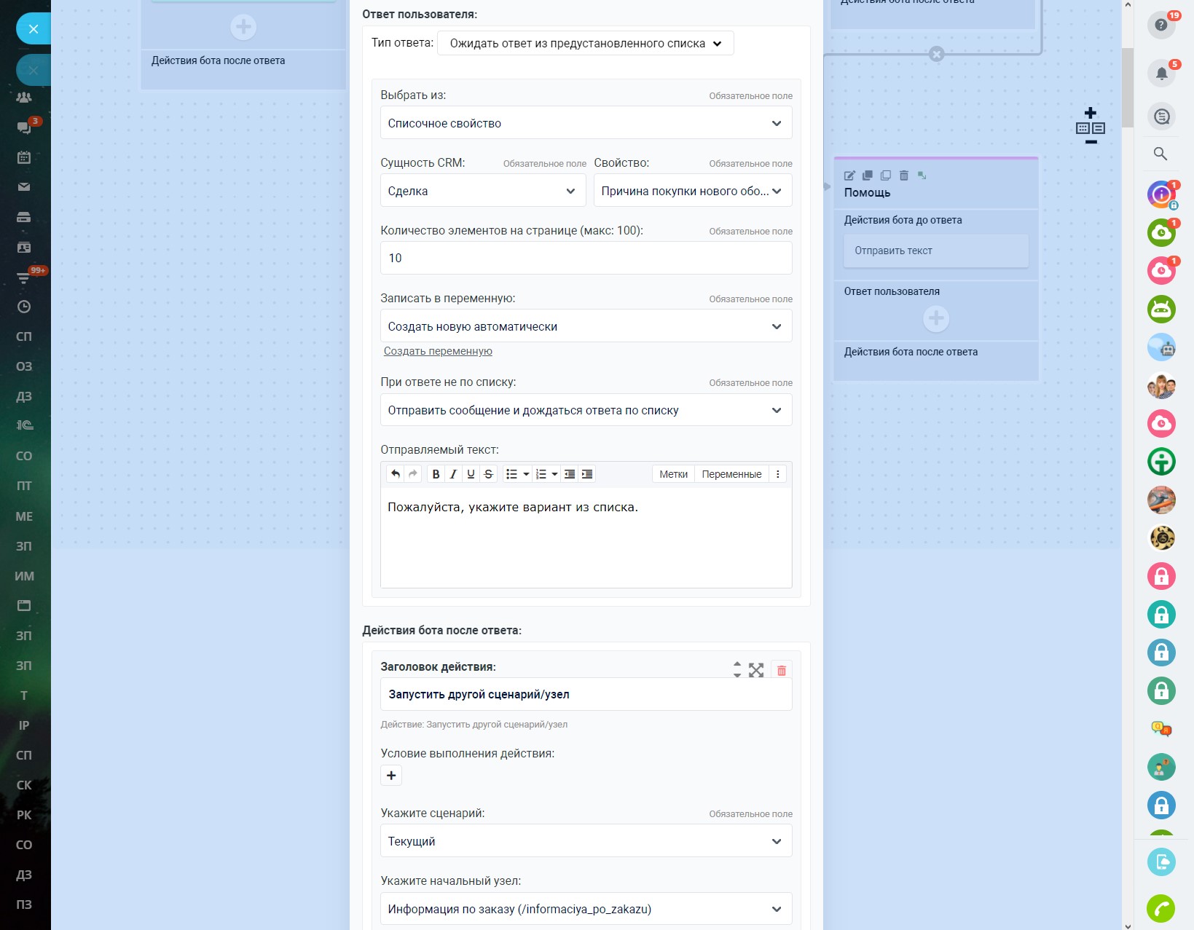Click into the Отправляемый текст editor area

click(x=586, y=537)
